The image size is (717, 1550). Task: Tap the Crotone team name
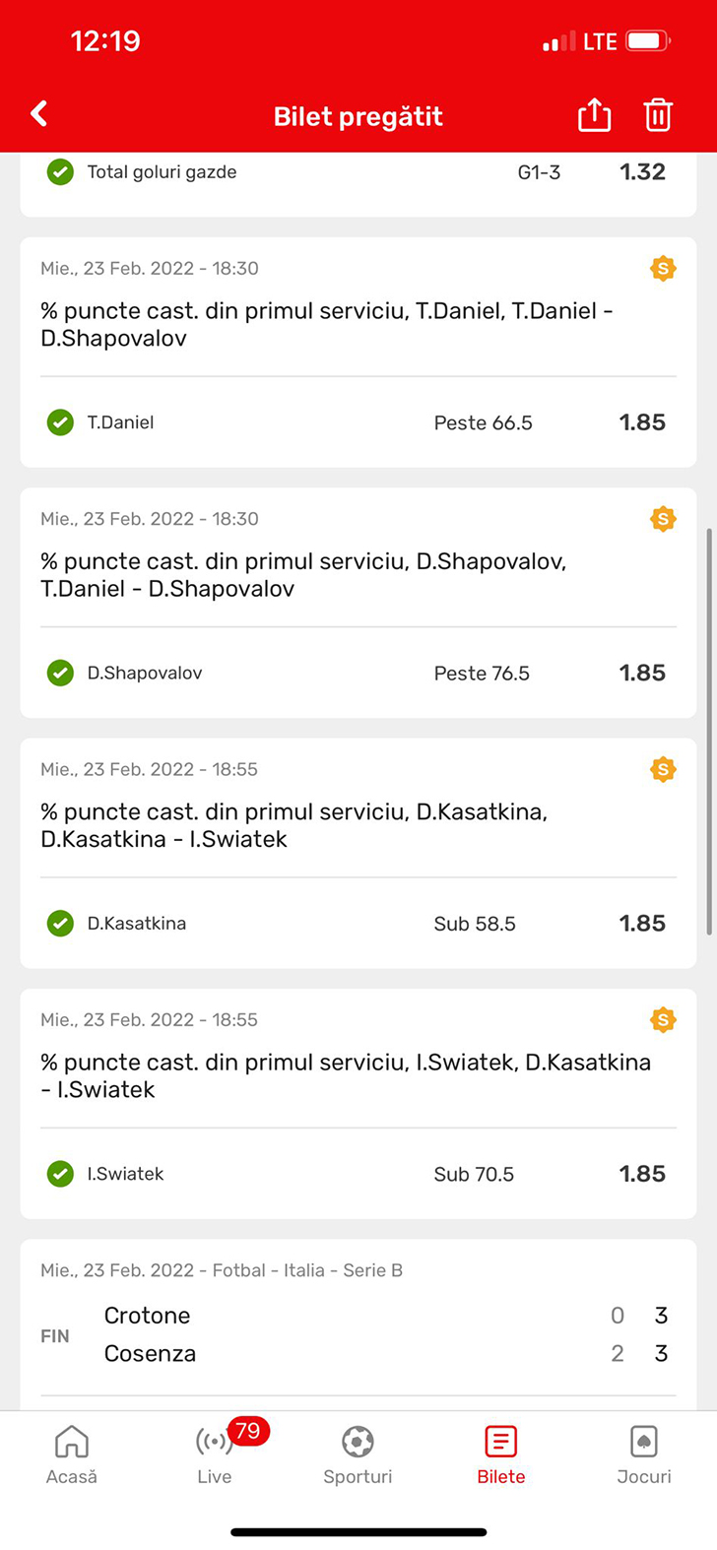click(148, 1316)
